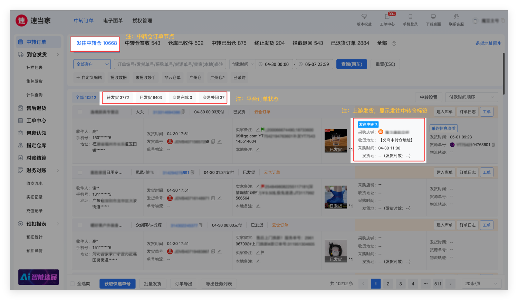Expand the 20条/页 page size selector

pos(481,284)
